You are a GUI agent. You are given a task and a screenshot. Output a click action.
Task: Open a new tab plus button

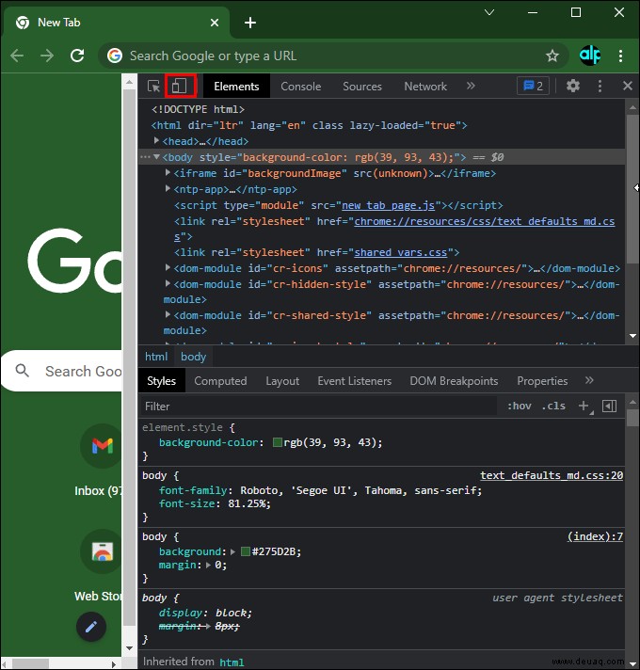[250, 23]
